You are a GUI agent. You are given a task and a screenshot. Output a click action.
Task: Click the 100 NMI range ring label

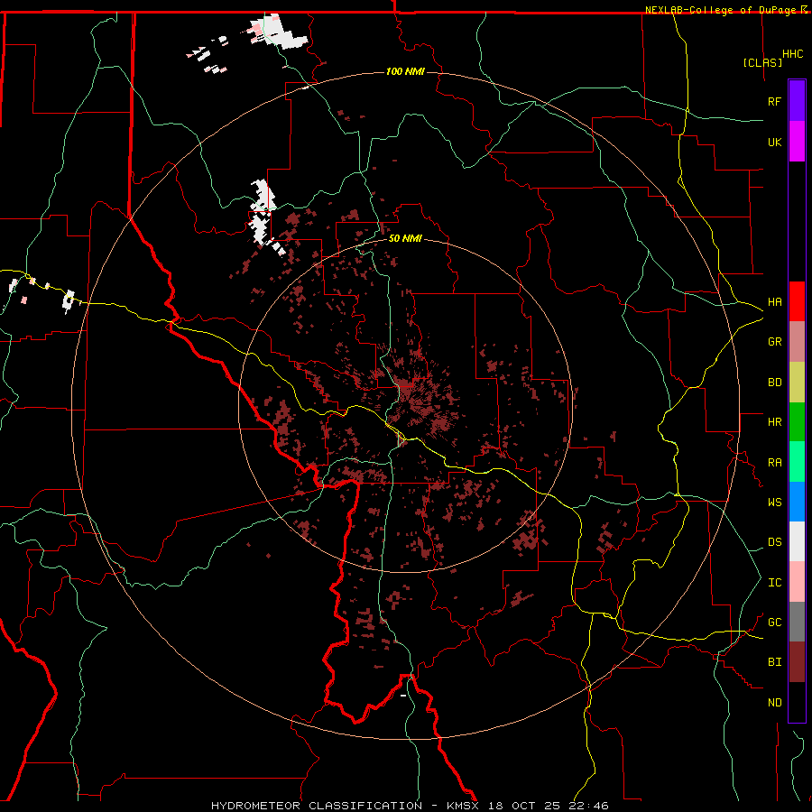(x=405, y=71)
